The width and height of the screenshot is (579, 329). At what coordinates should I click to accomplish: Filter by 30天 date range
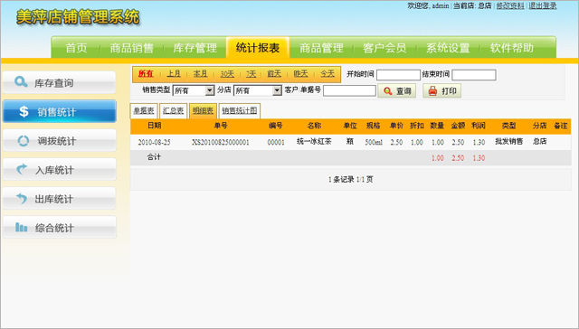tap(227, 74)
